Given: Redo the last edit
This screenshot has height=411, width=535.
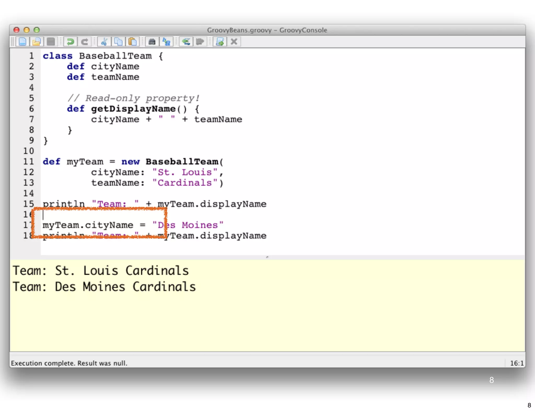Looking at the screenshot, I should (84, 42).
